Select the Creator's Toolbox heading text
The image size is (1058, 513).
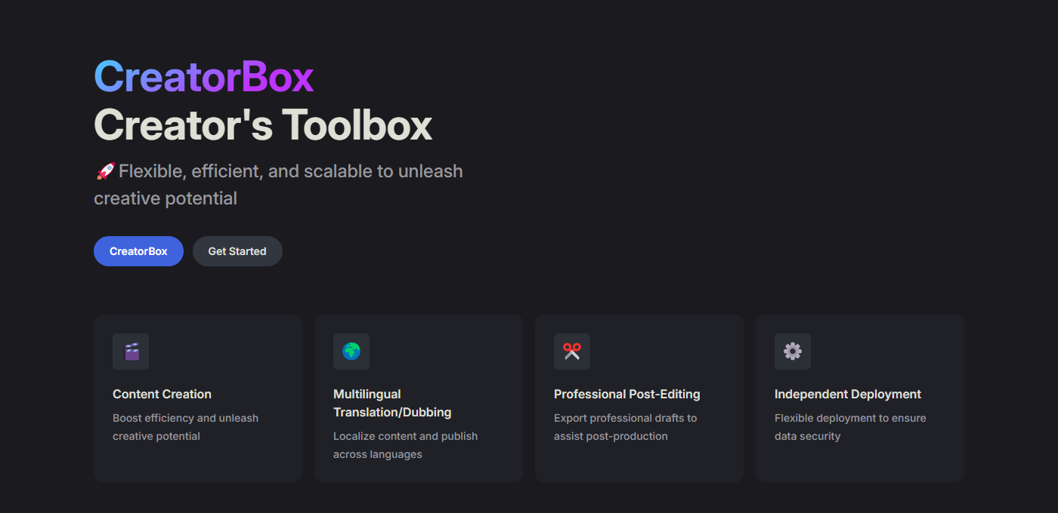click(262, 124)
